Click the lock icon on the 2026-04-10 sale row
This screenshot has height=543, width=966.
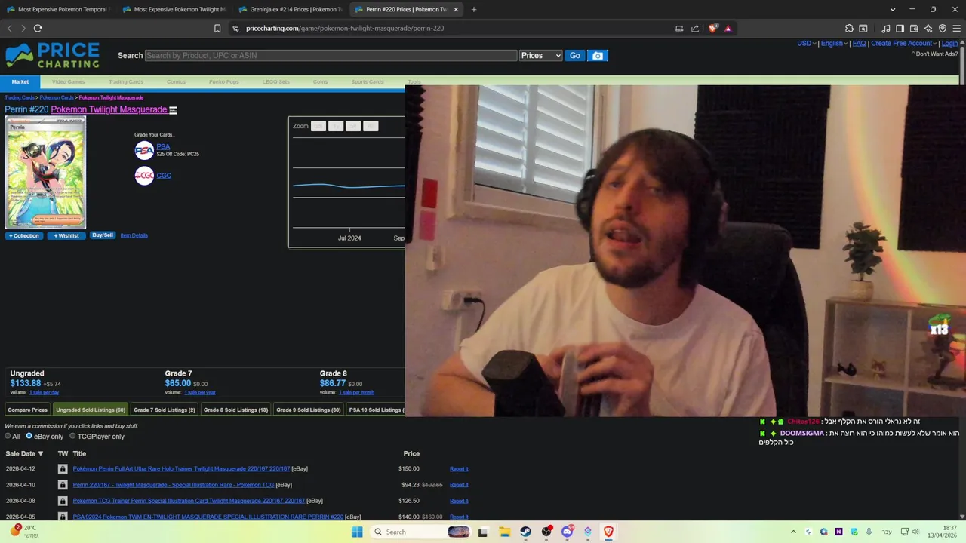coord(63,485)
